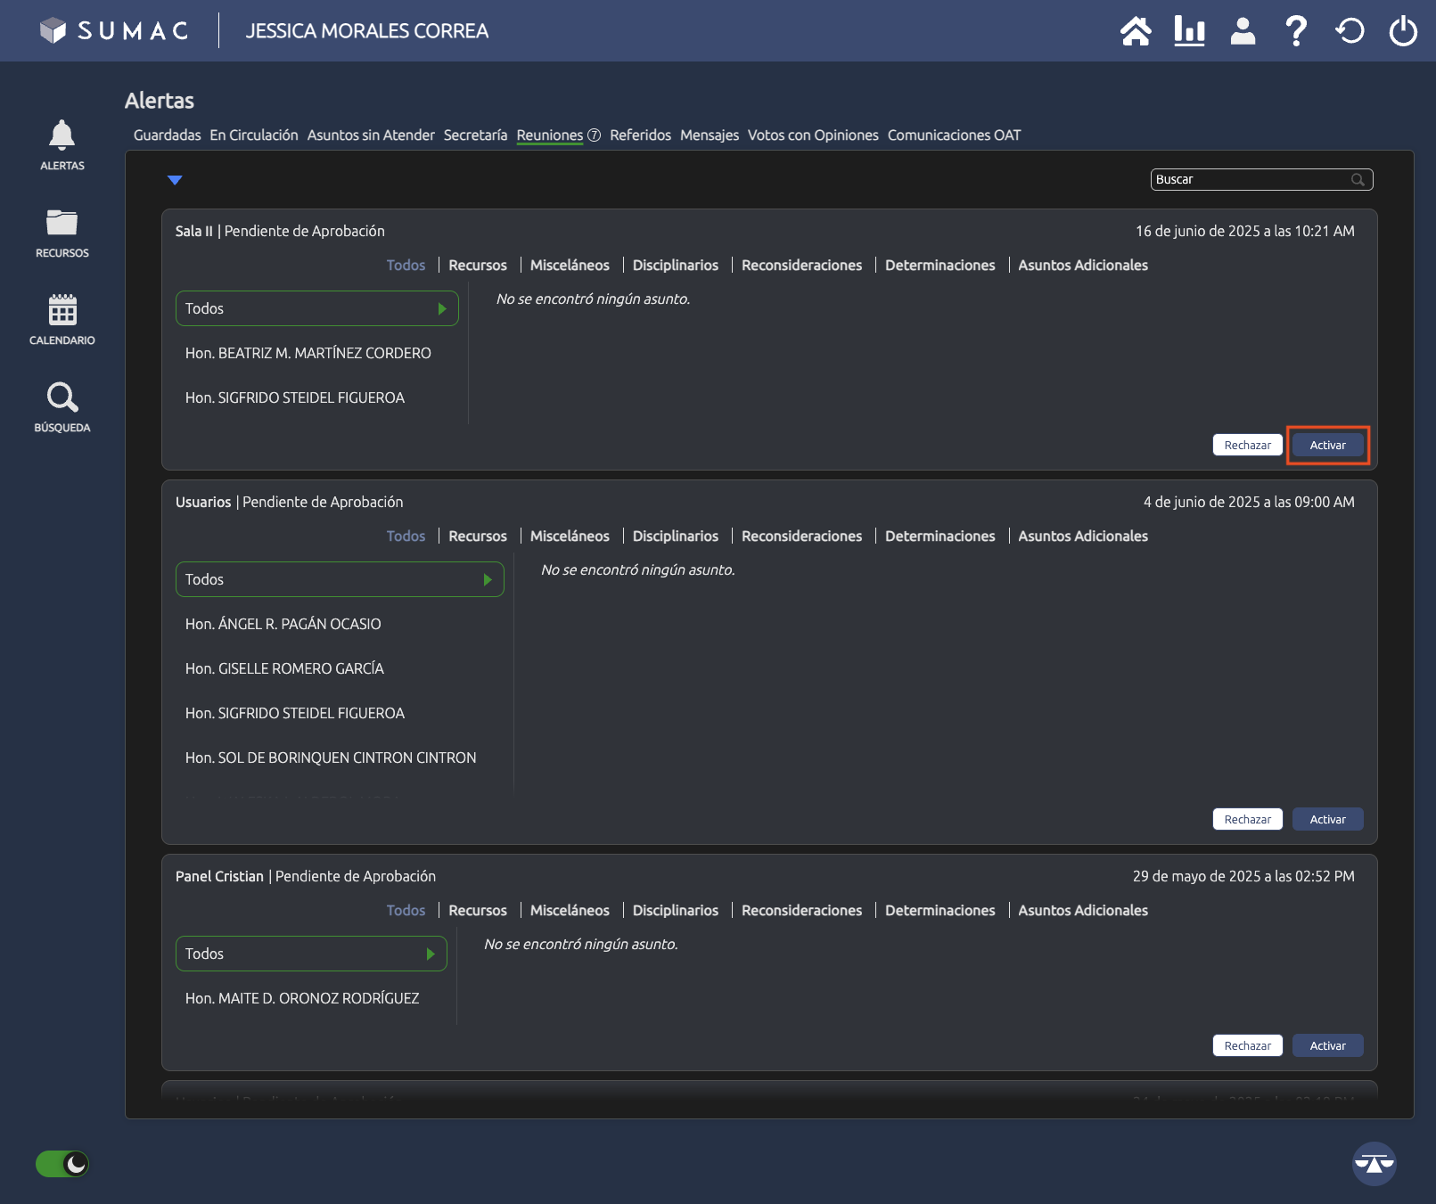This screenshot has height=1204, width=1436.
Task: Collapse the blue triangle above meetings list
Action: (175, 180)
